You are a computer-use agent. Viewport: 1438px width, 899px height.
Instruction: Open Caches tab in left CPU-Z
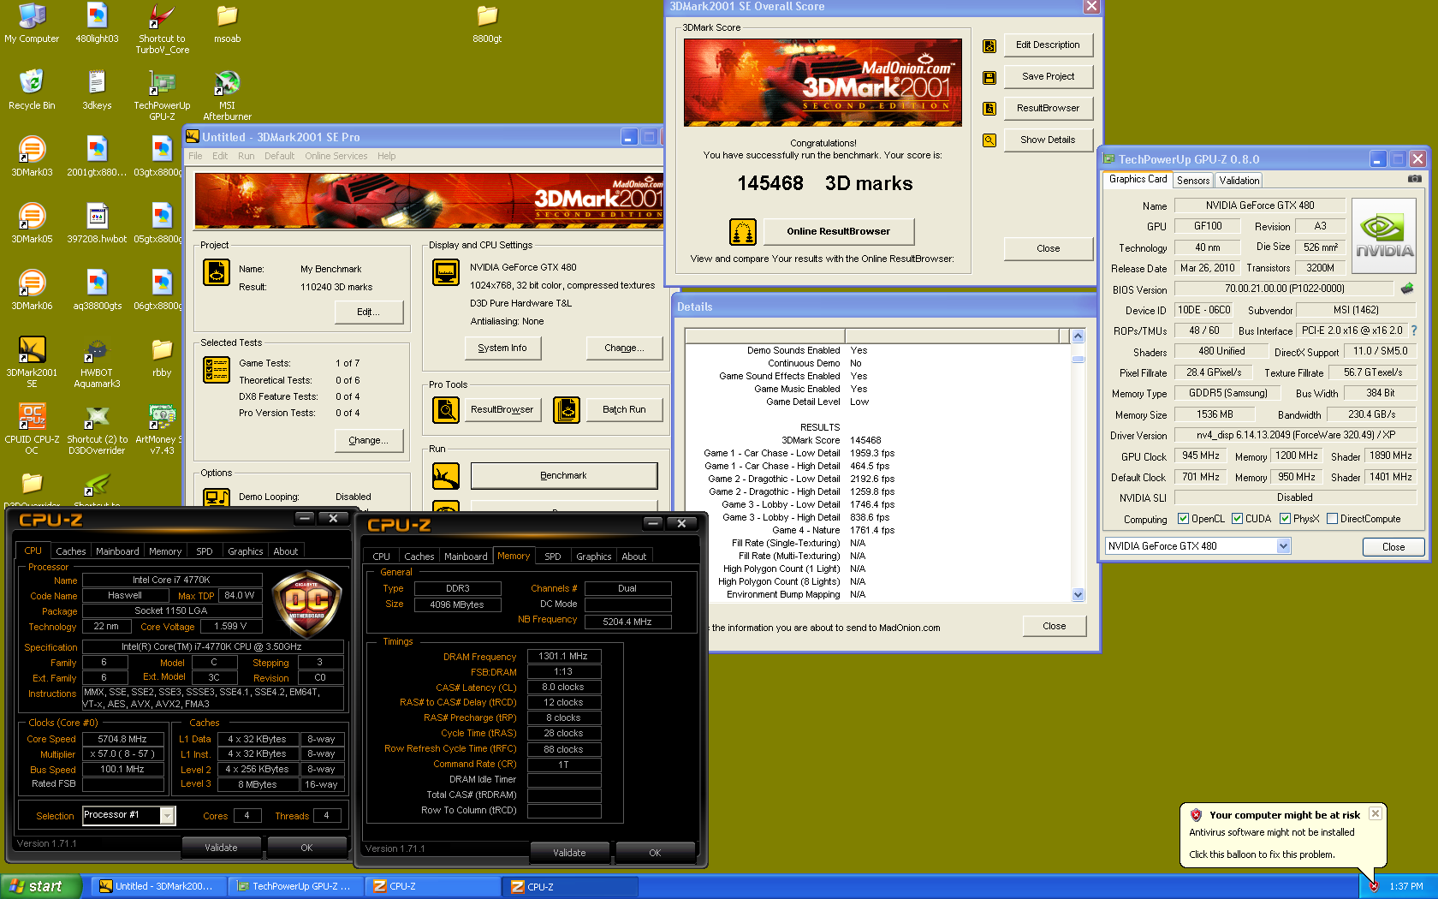pyautogui.click(x=71, y=551)
